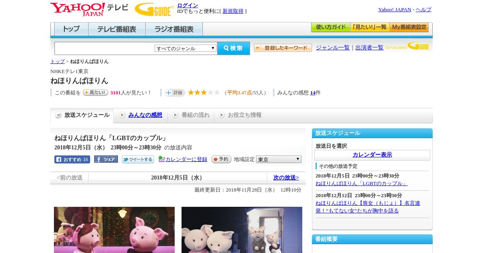Select the 放送スケジュール tab
Viewport: 483px width, 253px height.
click(x=82, y=115)
